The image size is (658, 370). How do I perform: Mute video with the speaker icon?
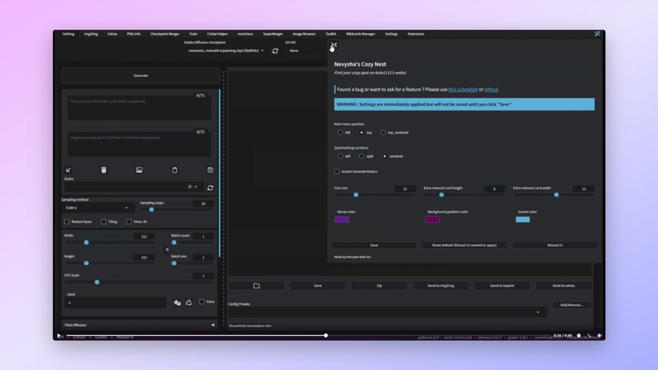point(599,335)
